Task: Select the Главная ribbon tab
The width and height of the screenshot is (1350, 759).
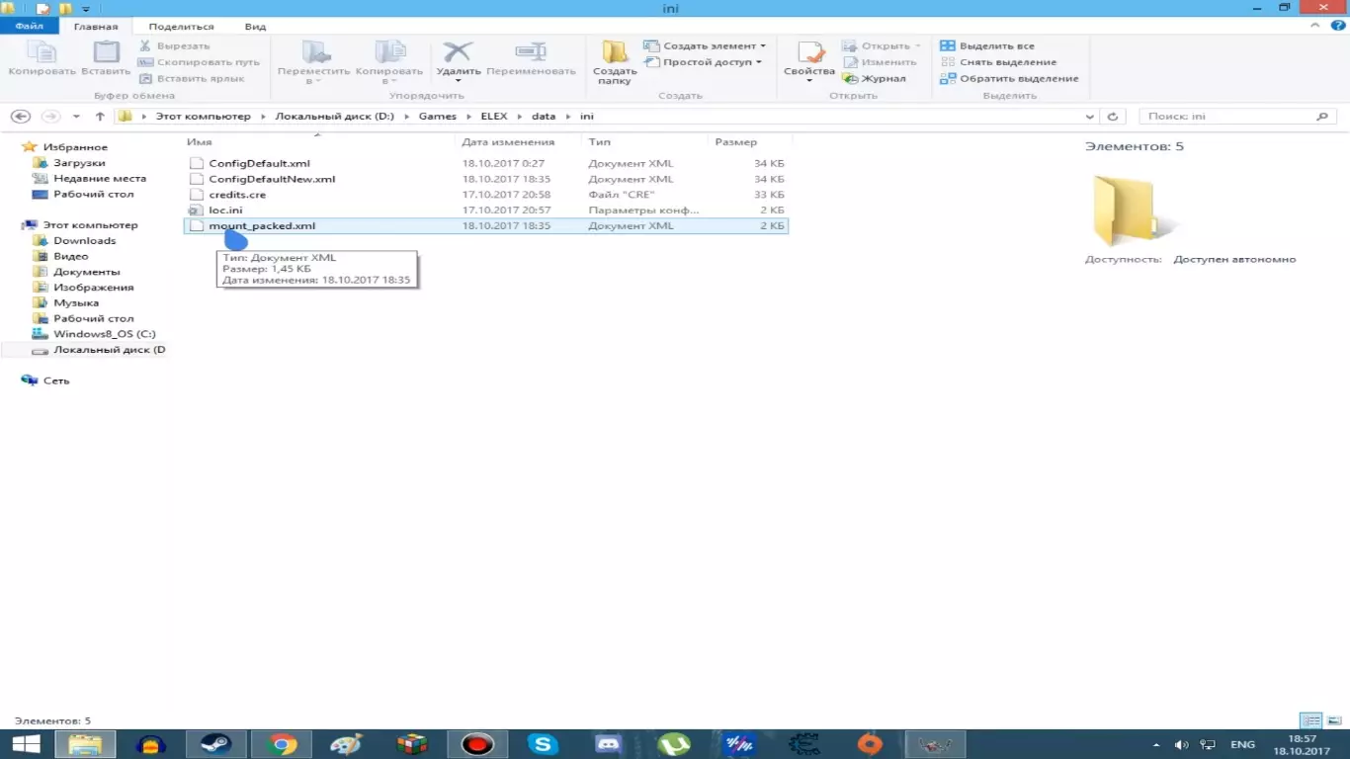Action: (x=96, y=27)
